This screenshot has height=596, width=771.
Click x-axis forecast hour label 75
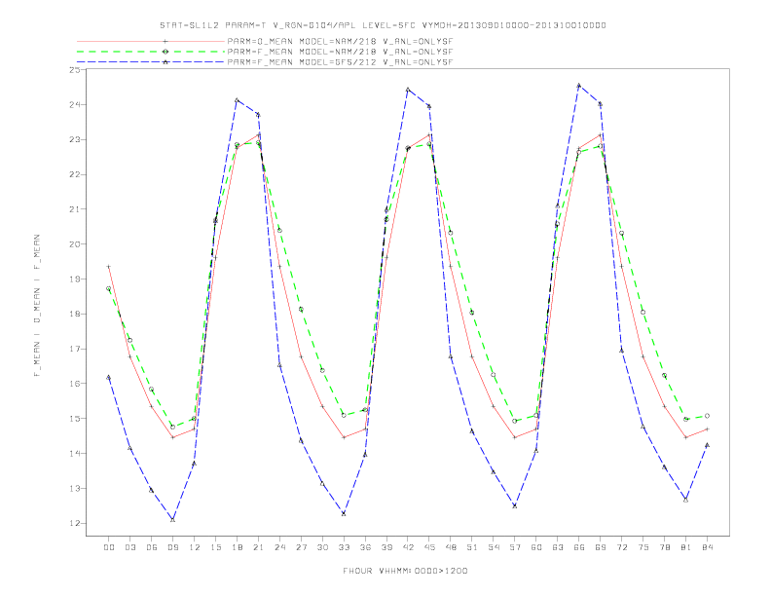643,547
